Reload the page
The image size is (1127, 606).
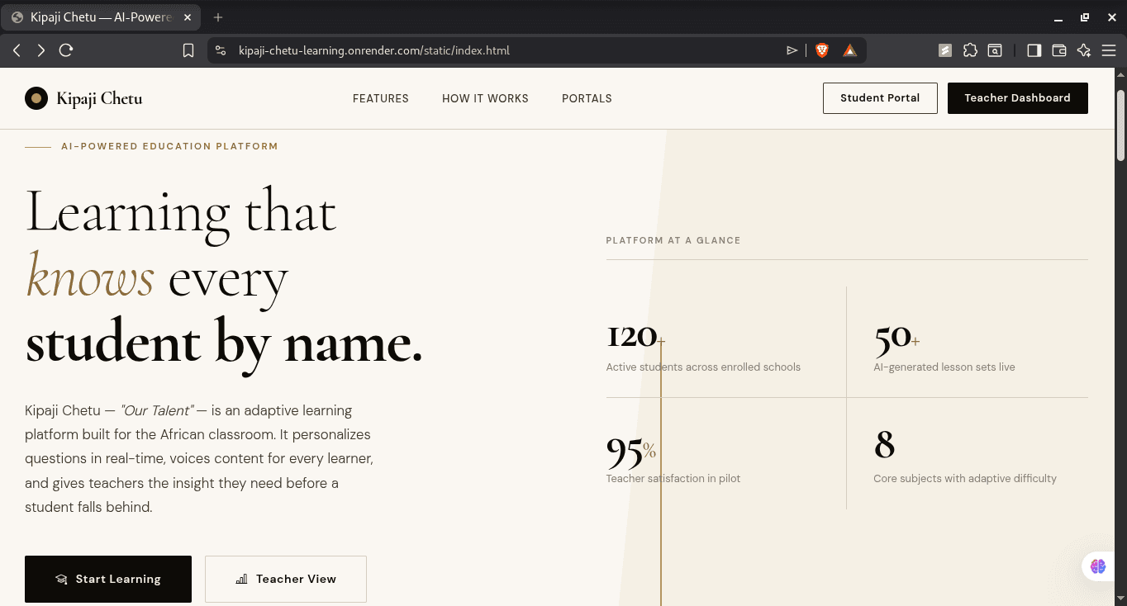66,50
